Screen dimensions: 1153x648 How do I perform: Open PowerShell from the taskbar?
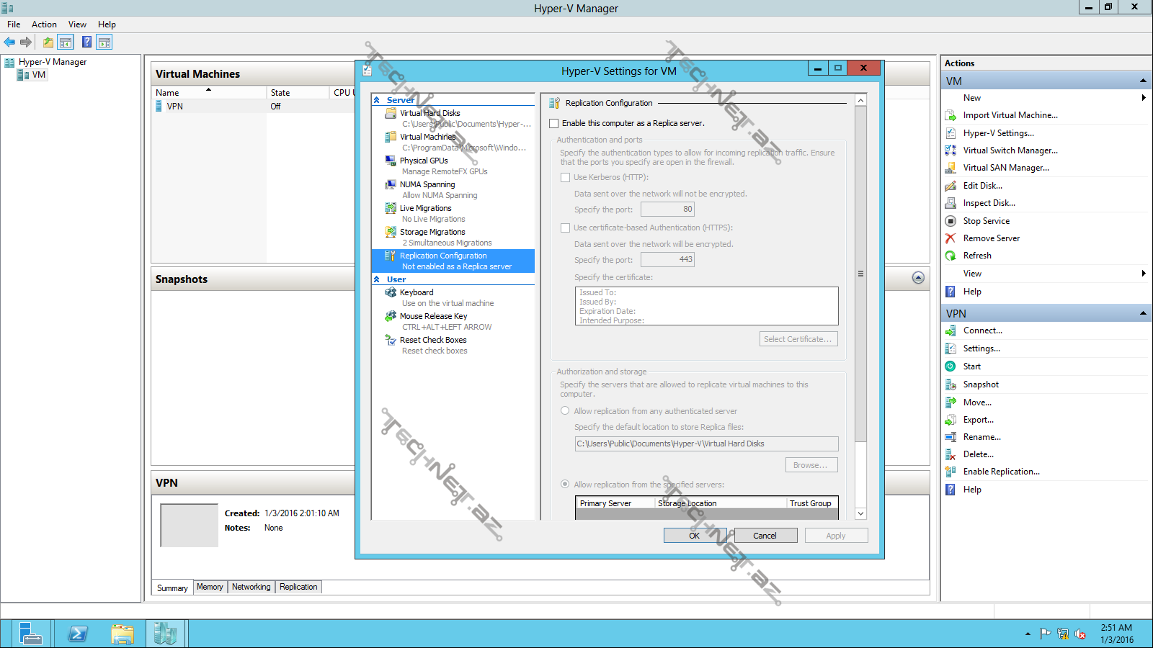[77, 634]
